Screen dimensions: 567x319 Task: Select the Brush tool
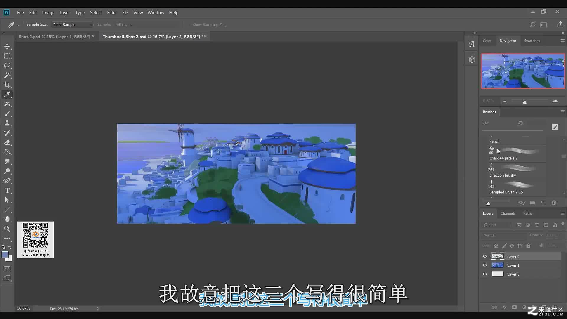click(7, 114)
